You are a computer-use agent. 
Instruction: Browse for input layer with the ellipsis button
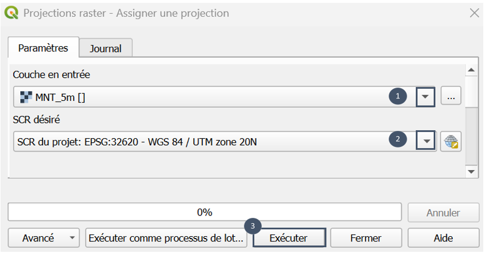click(451, 96)
